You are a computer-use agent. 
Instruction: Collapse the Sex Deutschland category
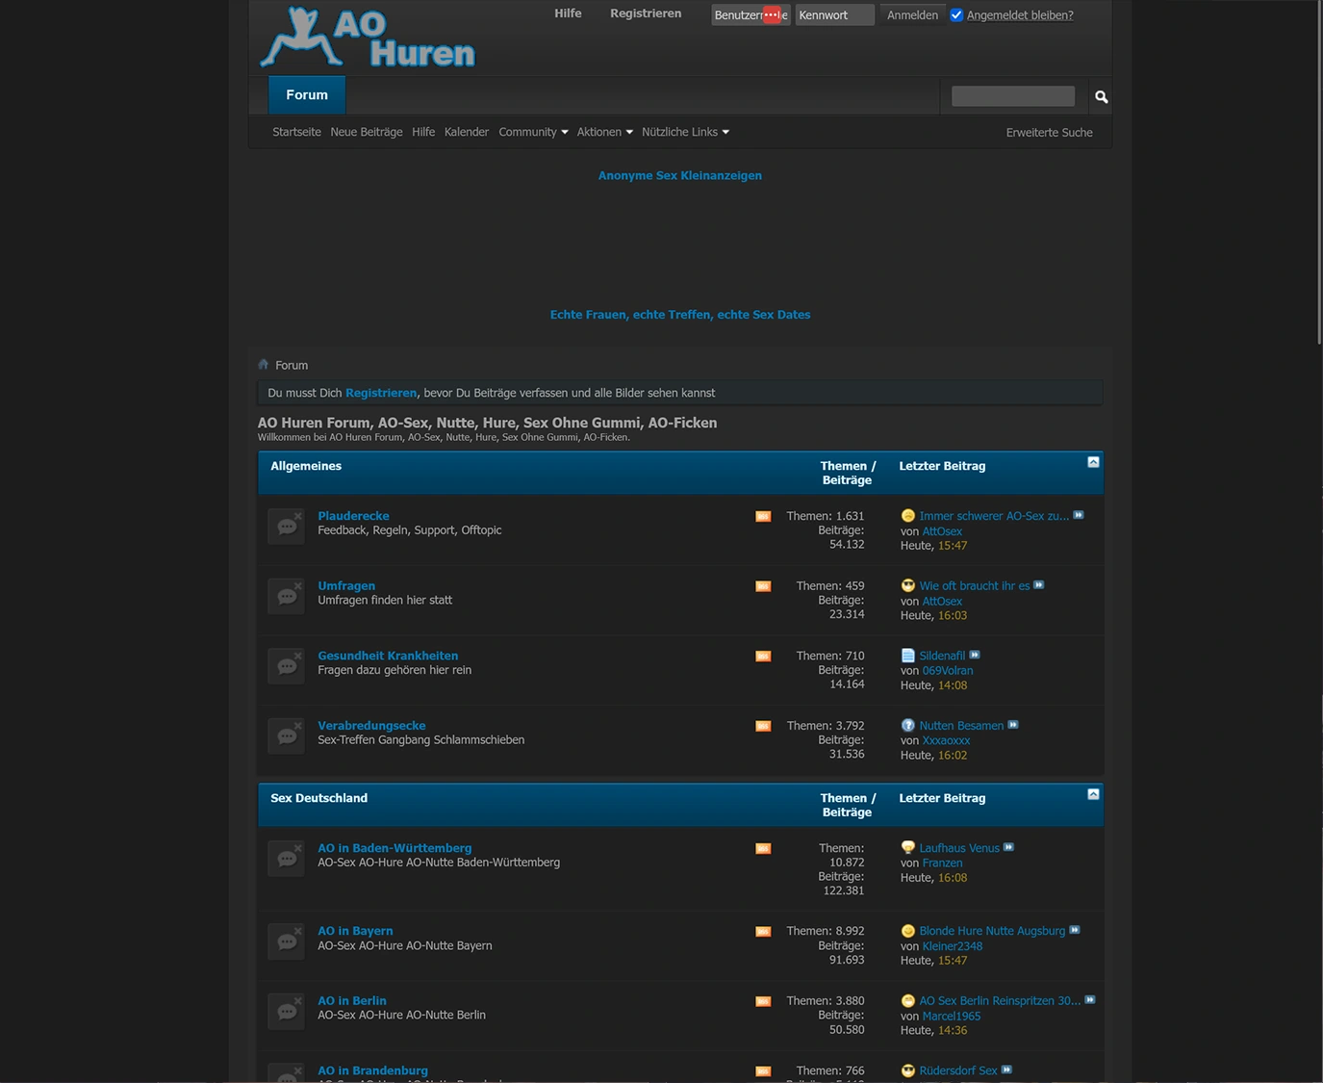tap(1093, 794)
